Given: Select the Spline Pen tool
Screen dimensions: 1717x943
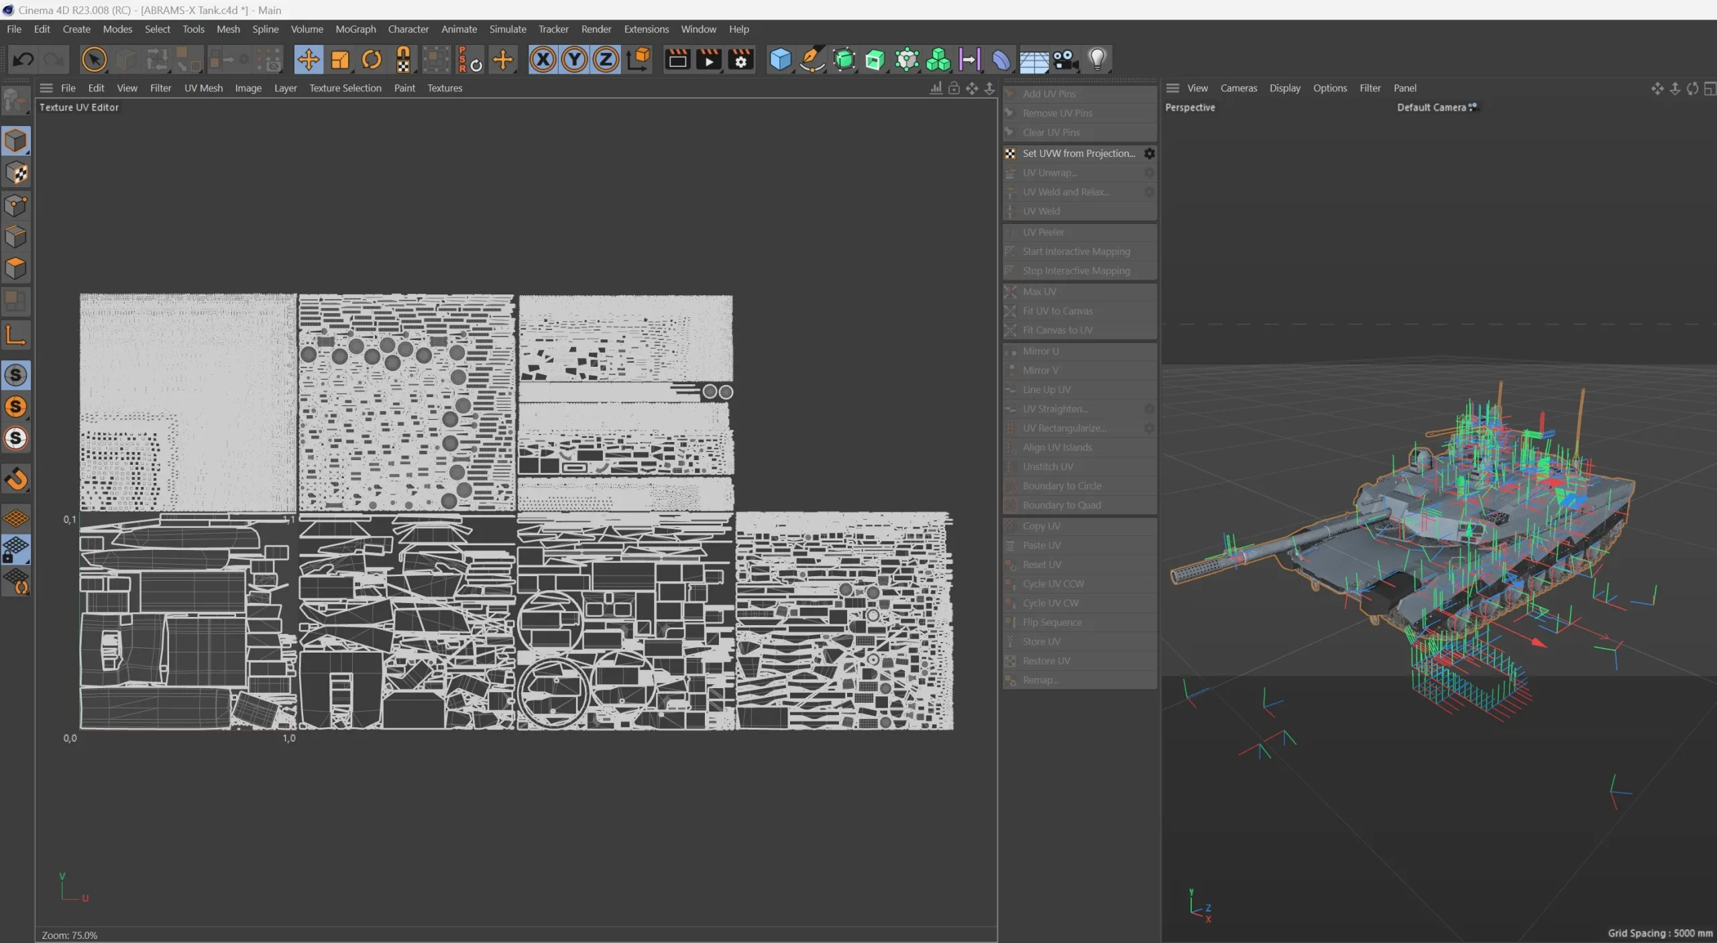Looking at the screenshot, I should pyautogui.click(x=812, y=60).
